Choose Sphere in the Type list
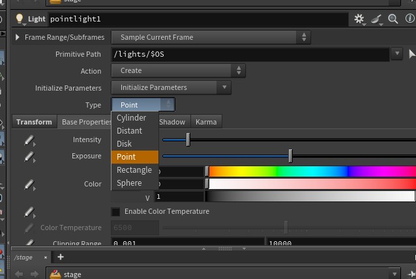This screenshot has height=279, width=416. (129, 183)
